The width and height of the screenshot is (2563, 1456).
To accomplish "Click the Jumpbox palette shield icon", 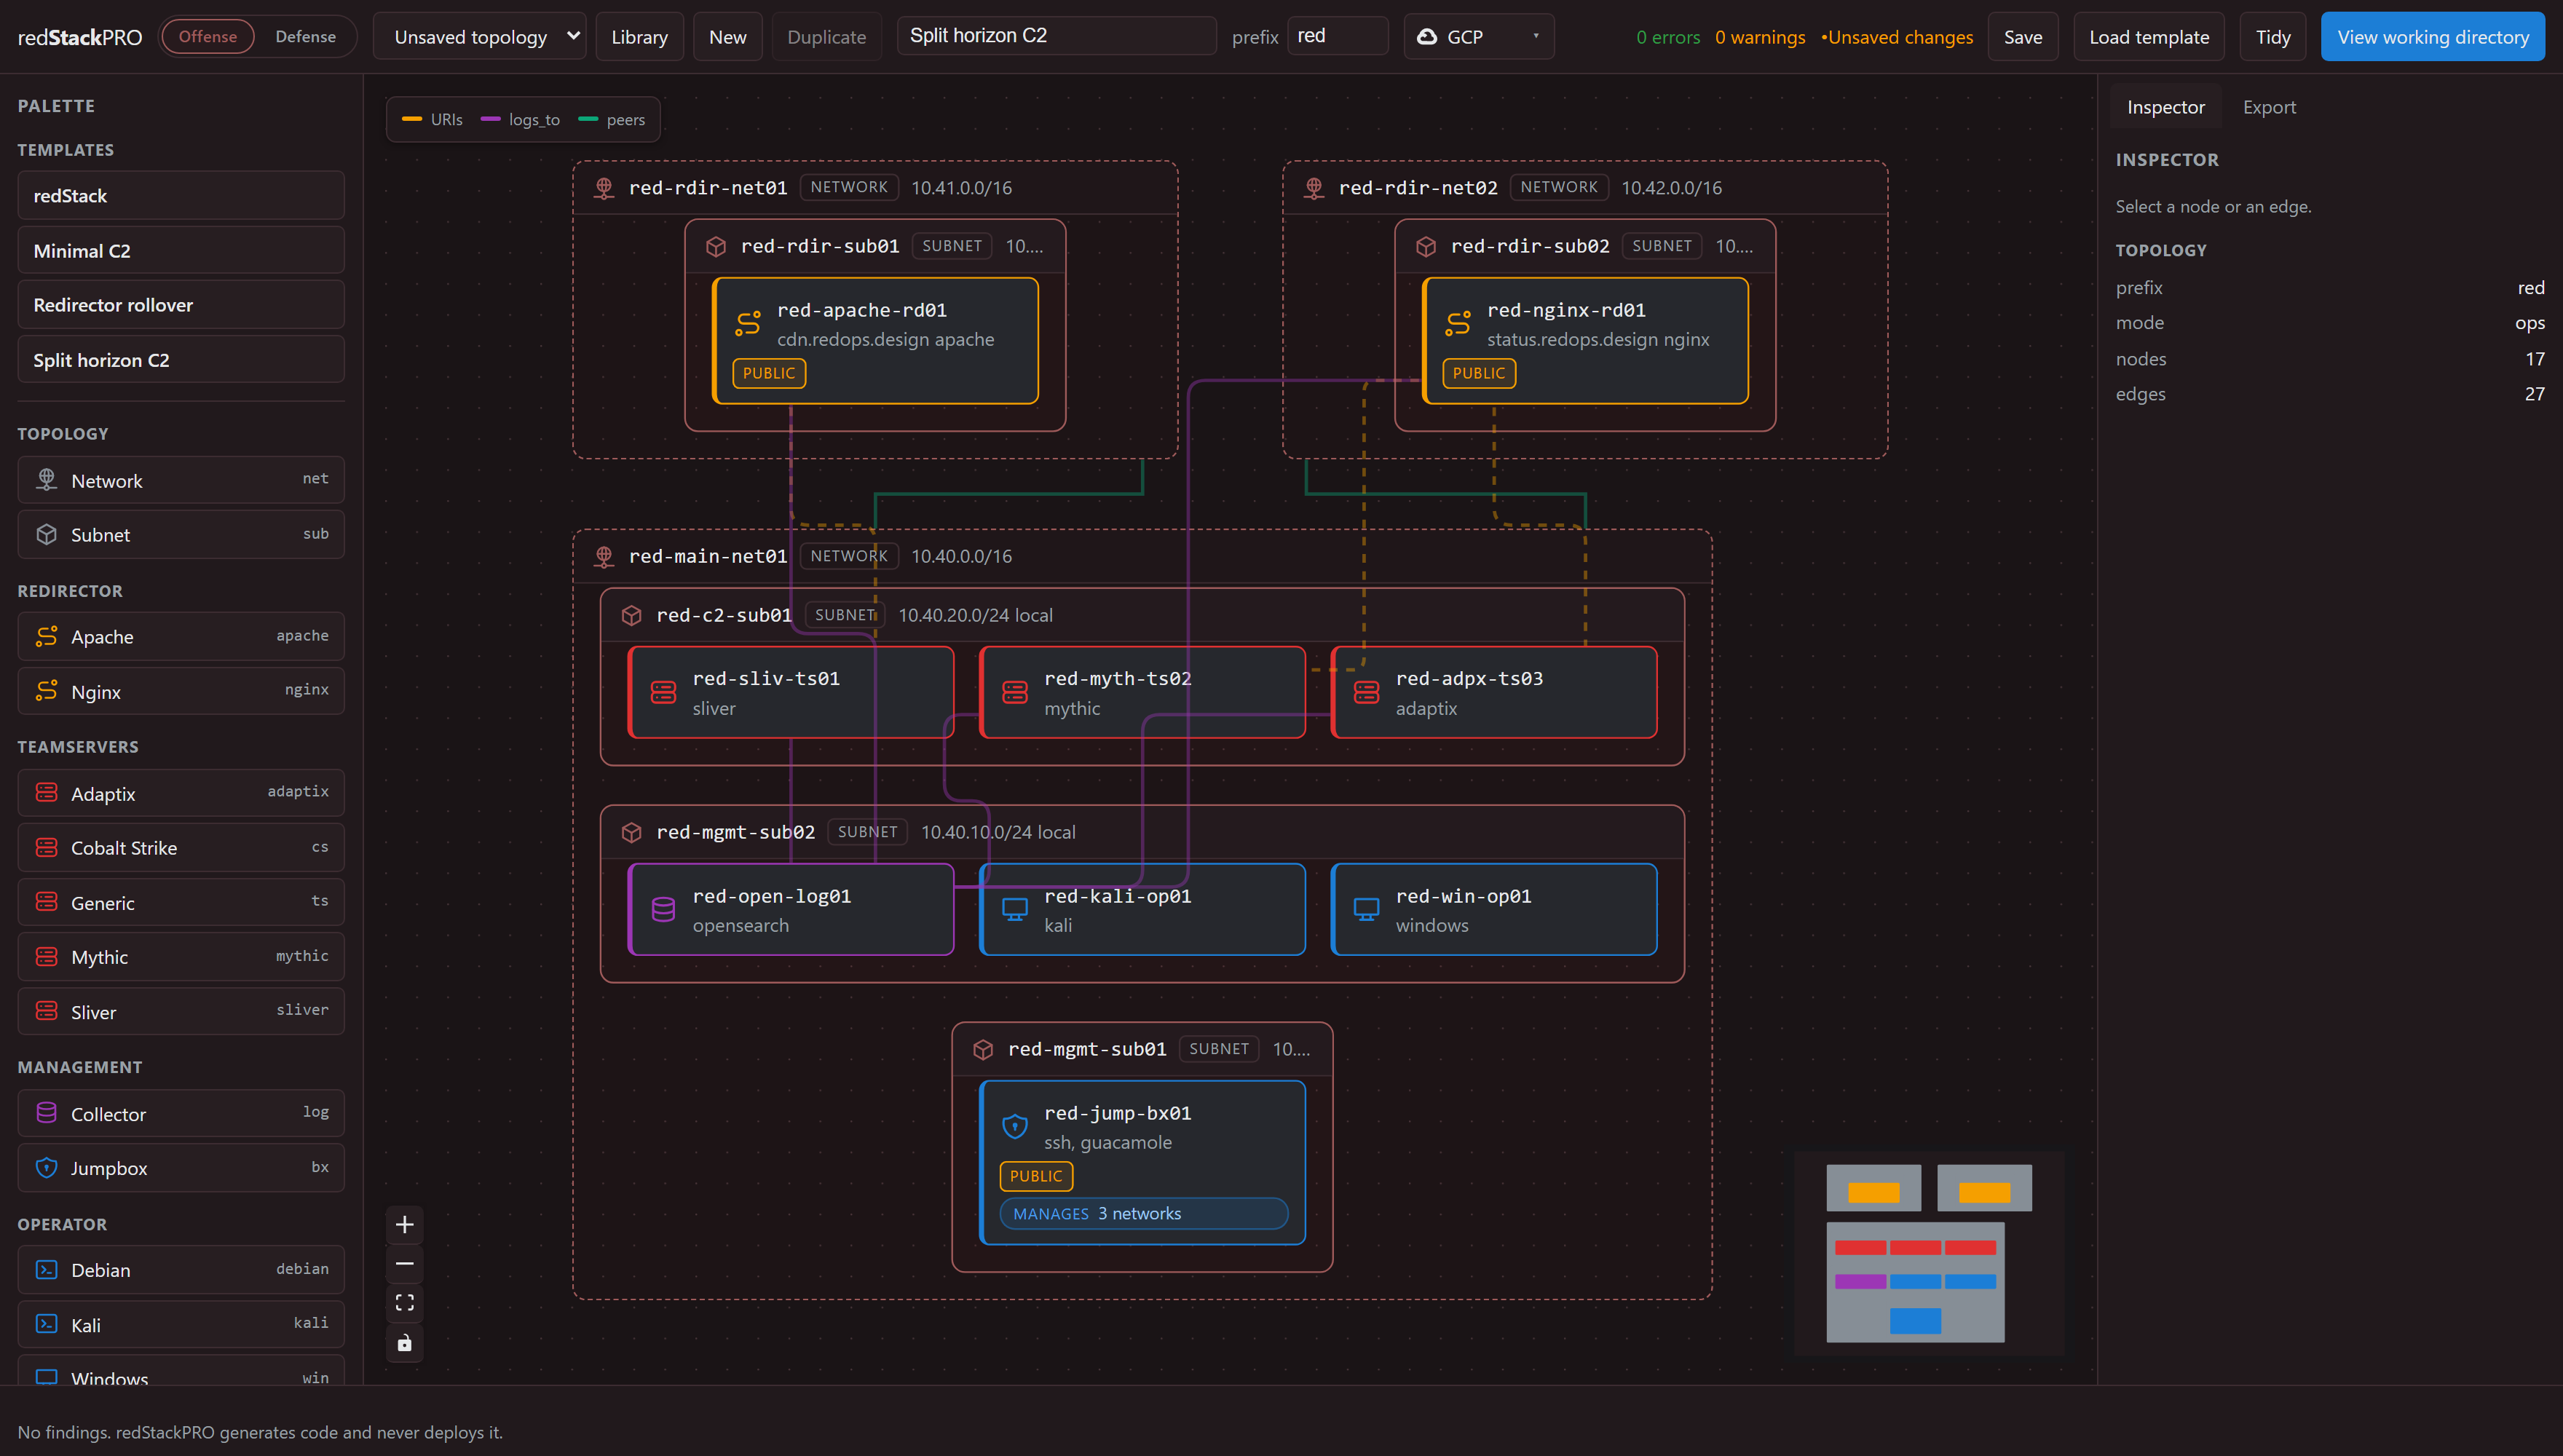I will tap(46, 1168).
